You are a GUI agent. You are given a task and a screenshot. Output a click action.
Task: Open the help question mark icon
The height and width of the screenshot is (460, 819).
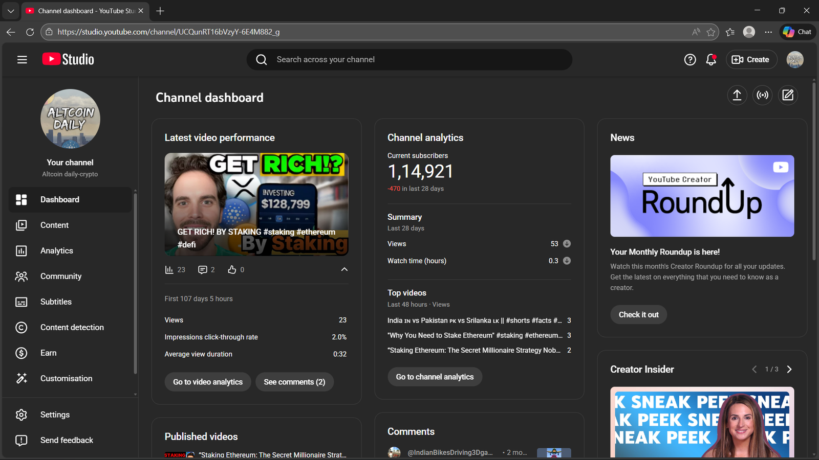pyautogui.click(x=689, y=60)
